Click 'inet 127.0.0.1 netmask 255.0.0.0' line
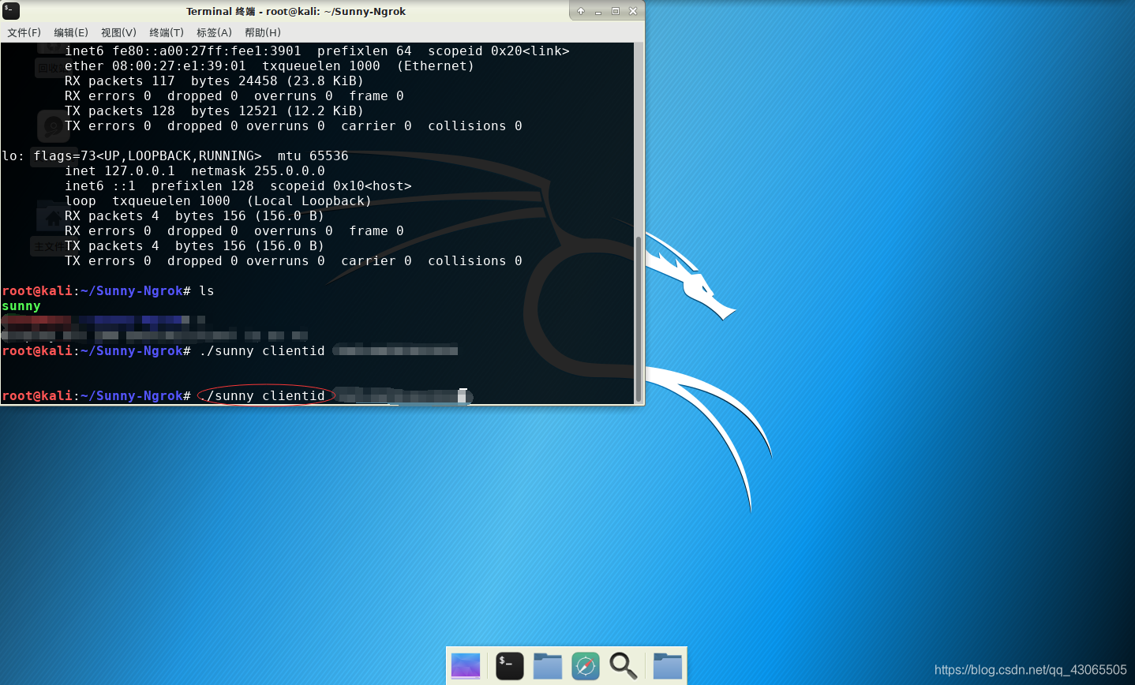The height and width of the screenshot is (685, 1135). (x=195, y=171)
